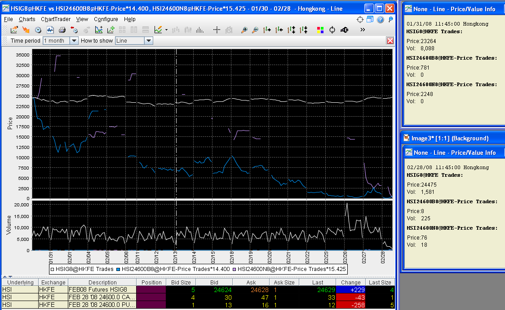Click the Bid Size column header

[x=181, y=282]
